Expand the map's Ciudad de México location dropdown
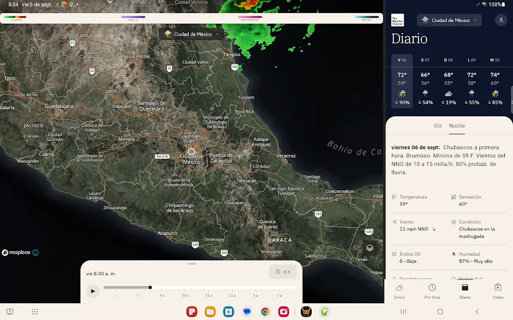This screenshot has height=320, width=513. tap(192, 34)
